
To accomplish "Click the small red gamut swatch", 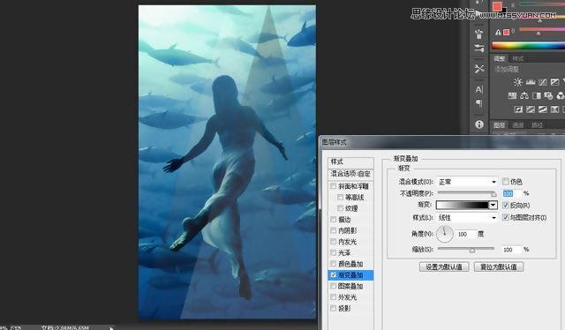I will 506,33.
